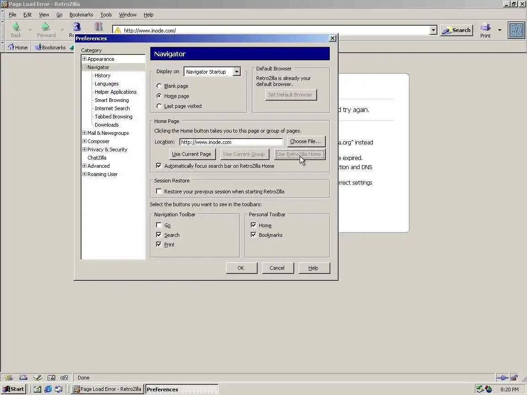
Task: Uncheck the Bookmarks personal toolbar checkbox
Action: (253, 235)
